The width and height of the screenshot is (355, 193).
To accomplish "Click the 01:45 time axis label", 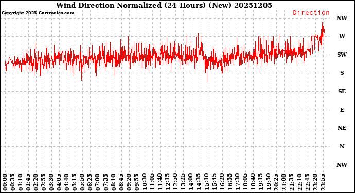I will point(28,183).
